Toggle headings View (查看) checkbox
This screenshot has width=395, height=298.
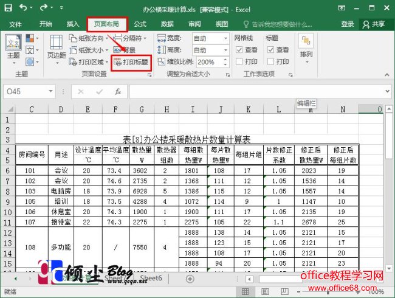click(270, 50)
